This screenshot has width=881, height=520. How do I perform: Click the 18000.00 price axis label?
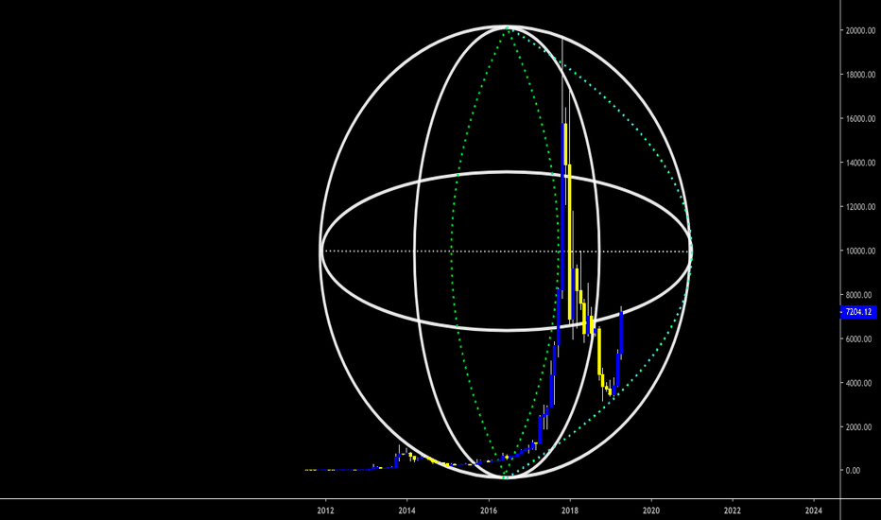click(860, 75)
